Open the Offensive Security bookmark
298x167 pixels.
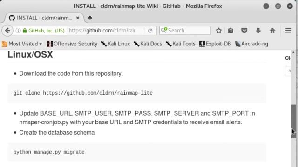(72, 44)
